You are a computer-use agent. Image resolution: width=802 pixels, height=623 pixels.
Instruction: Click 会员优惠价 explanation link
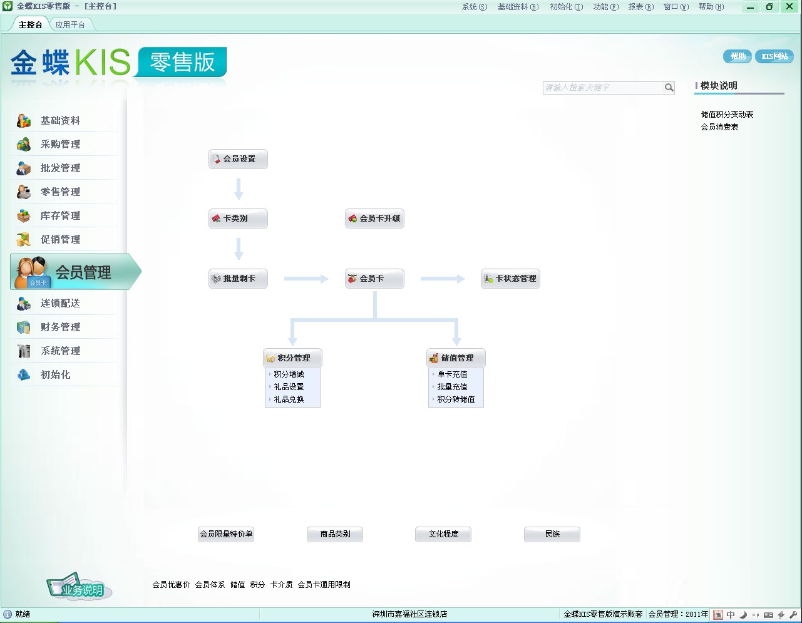click(171, 585)
